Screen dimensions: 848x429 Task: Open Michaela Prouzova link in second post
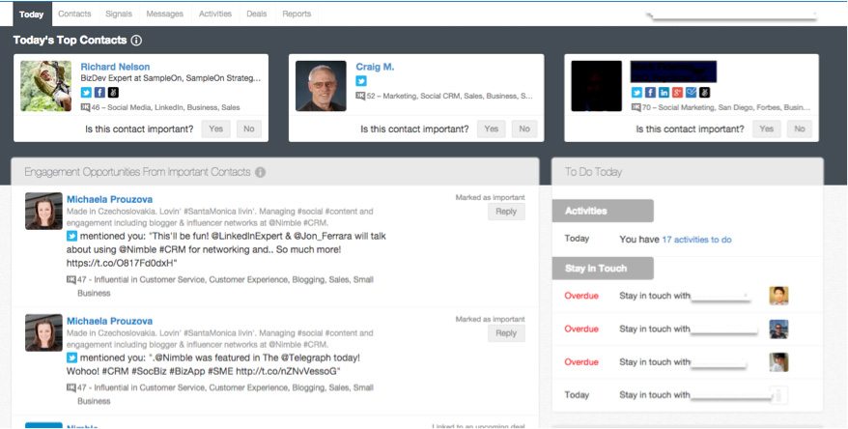point(109,321)
